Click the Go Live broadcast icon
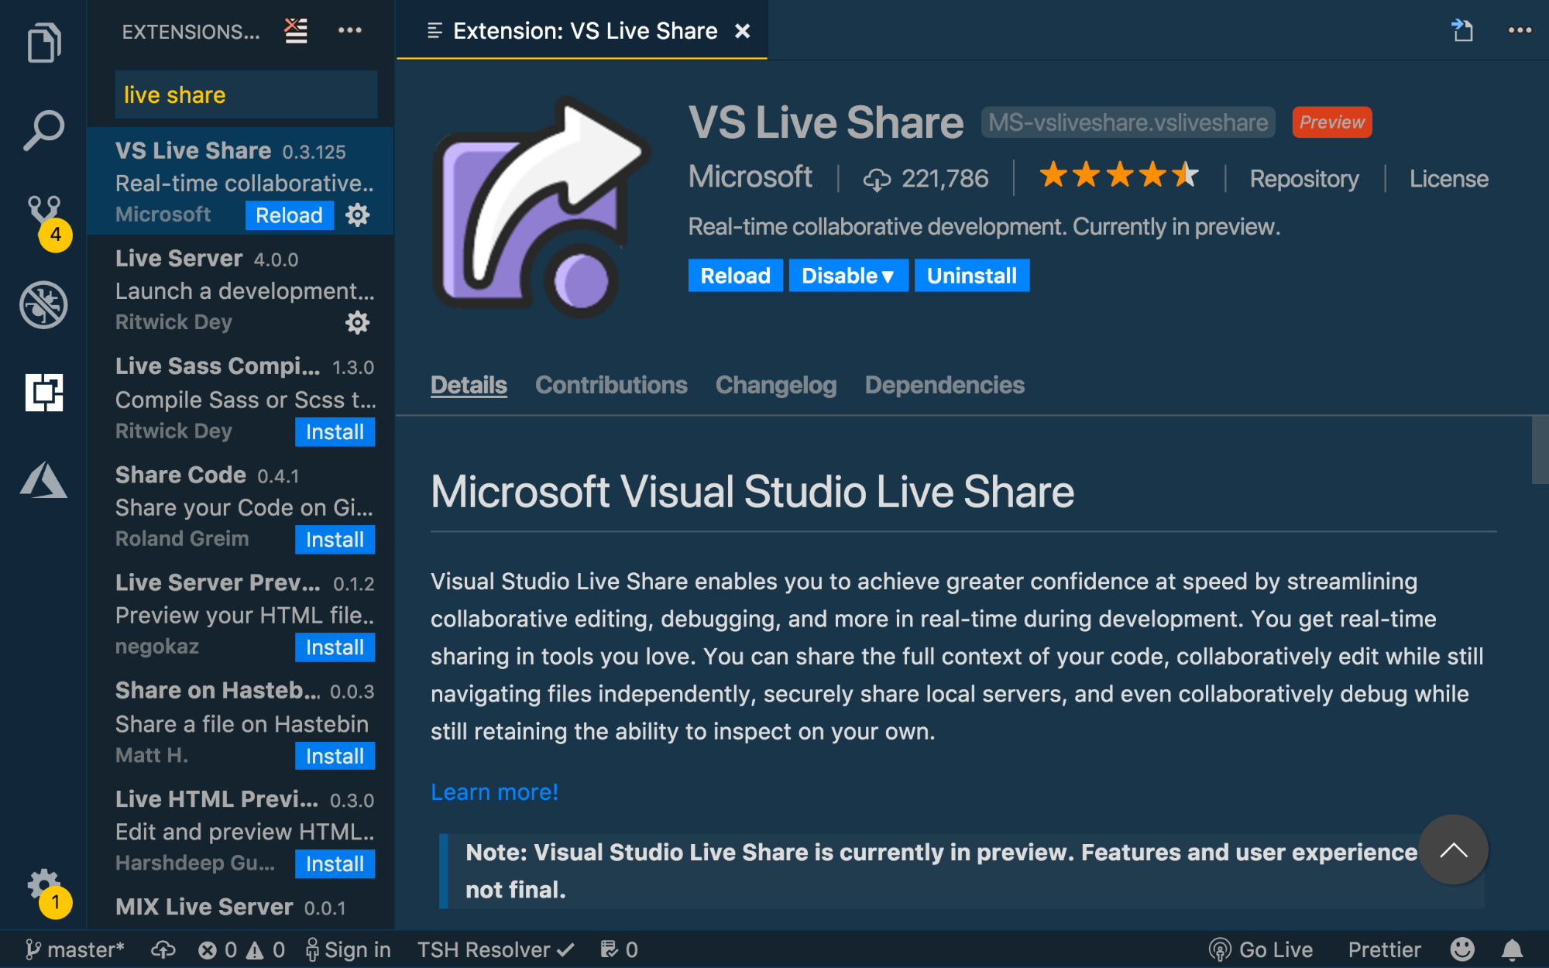The width and height of the screenshot is (1549, 968). coord(1220,949)
